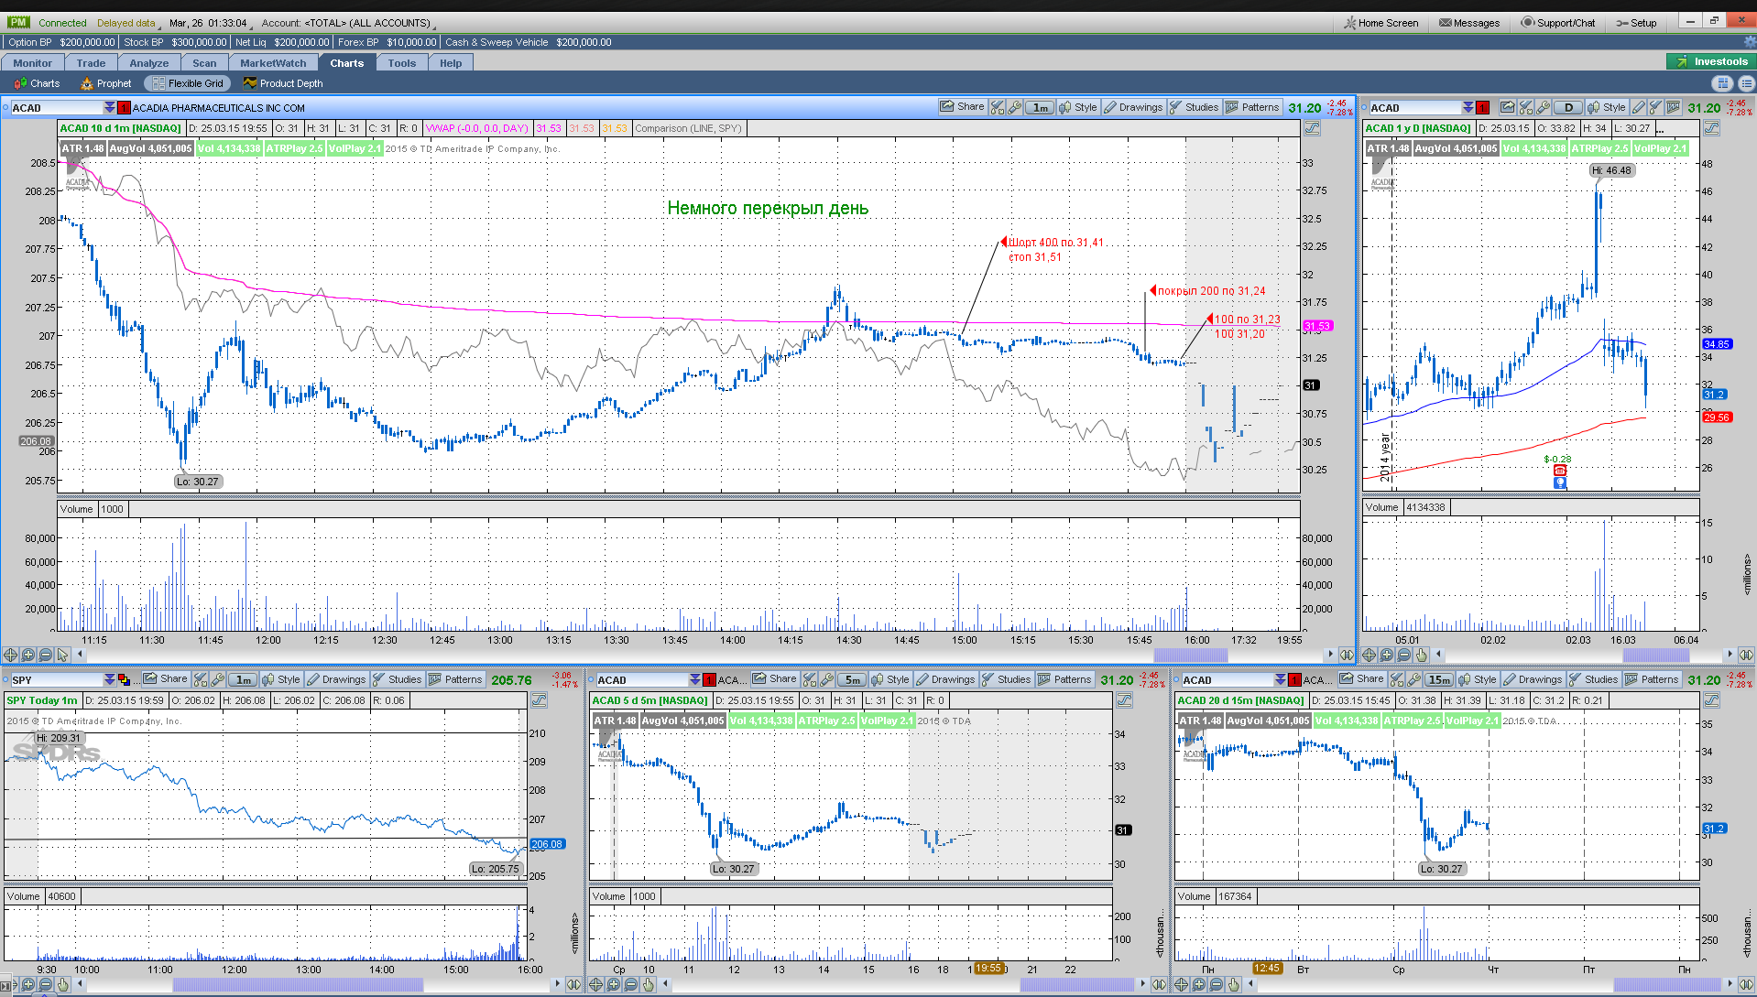Toggle the chart mode icon on the SPY chart
The height and width of the screenshot is (997, 1757).
point(539,700)
